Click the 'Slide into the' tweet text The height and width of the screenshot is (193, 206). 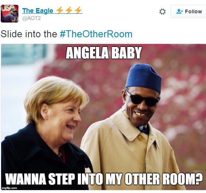[x=29, y=34]
